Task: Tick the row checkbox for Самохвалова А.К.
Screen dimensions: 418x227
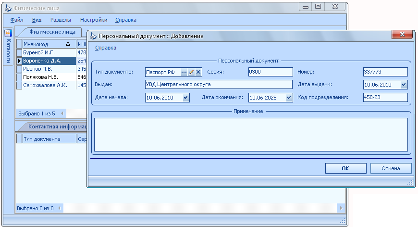Action: coord(19,85)
